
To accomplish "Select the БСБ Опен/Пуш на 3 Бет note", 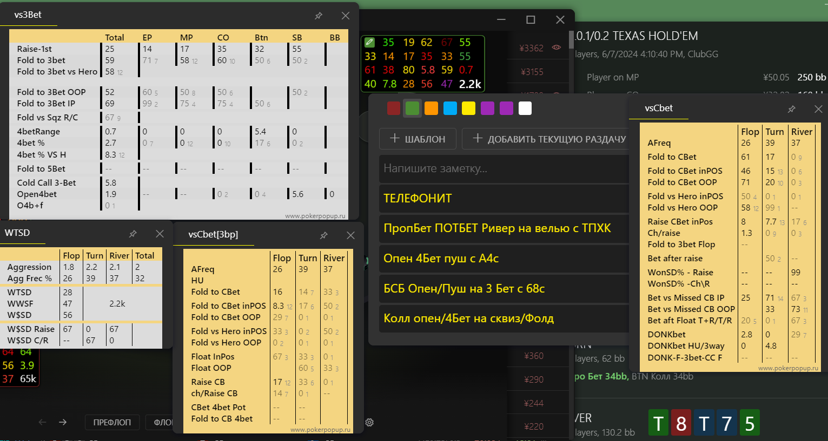I will 504,289.
